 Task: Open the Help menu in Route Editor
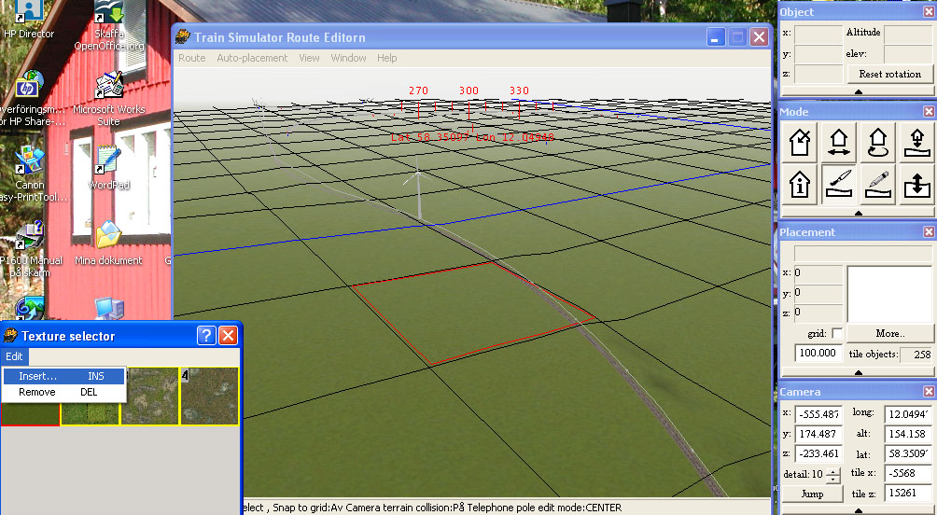[x=386, y=58]
